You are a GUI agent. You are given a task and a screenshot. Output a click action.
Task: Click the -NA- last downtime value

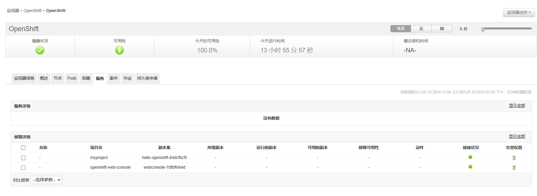410,50
